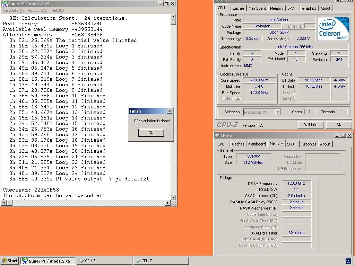
Task: Maximize the Super PI window
Action: [x=166, y=3]
